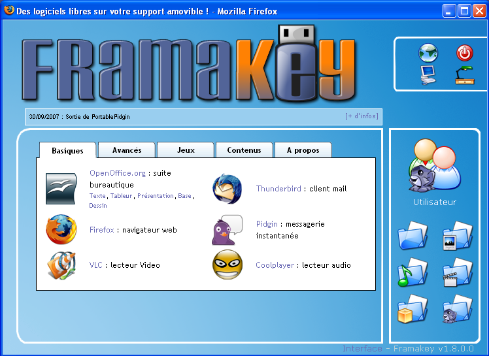Click the OpenOffice.org seagull icon

pyautogui.click(x=61, y=189)
